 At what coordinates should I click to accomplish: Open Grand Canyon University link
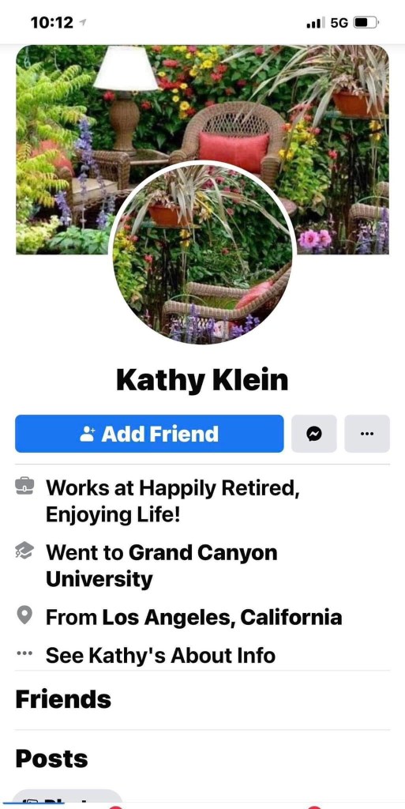pos(162,566)
